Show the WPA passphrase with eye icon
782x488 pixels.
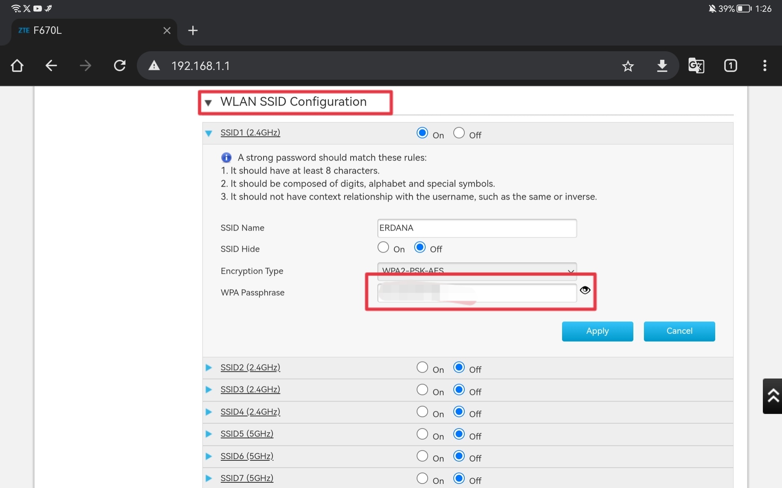585,290
